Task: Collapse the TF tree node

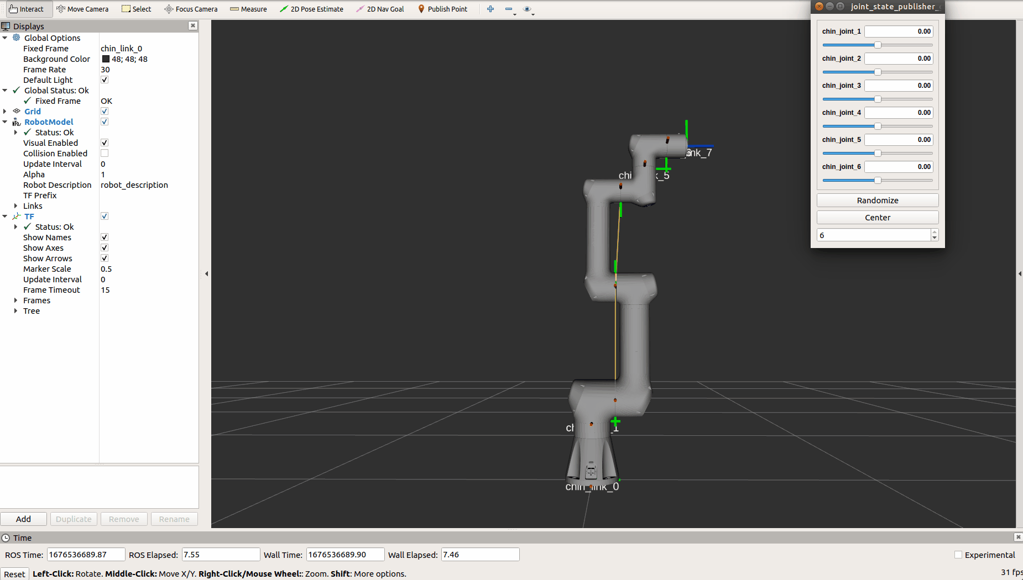Action: coord(5,216)
